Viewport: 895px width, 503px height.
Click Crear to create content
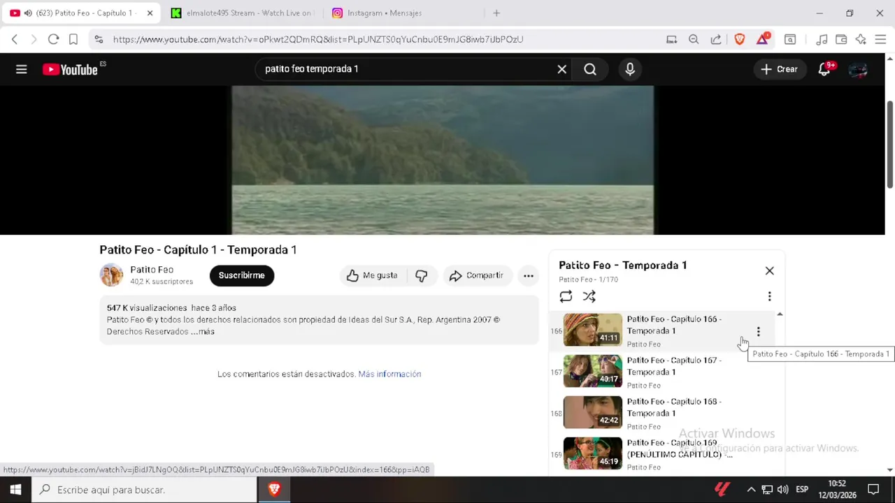click(x=779, y=69)
